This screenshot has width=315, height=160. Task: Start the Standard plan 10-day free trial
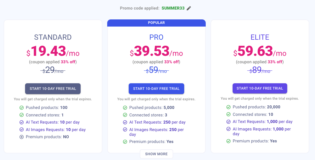pyautogui.click(x=53, y=89)
